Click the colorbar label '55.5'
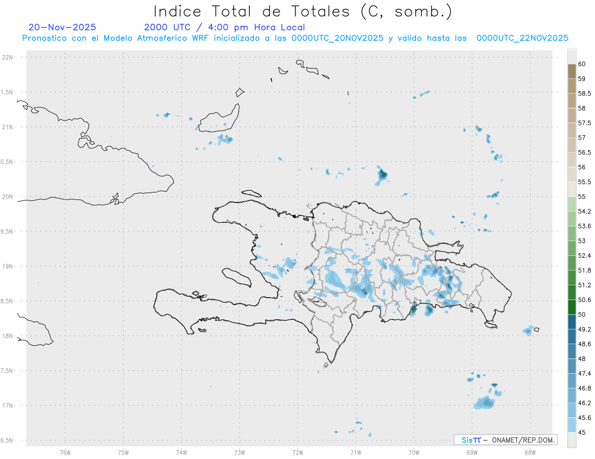595x459 pixels. click(x=584, y=182)
